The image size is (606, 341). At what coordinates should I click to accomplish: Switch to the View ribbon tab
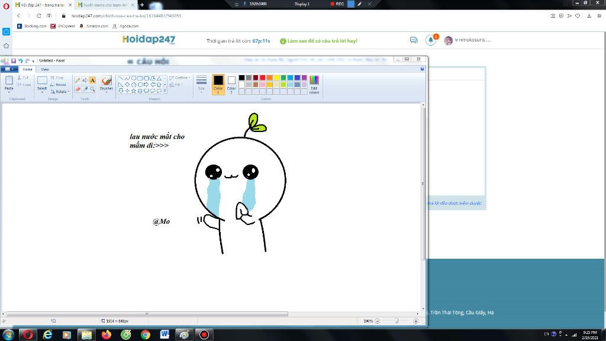pyautogui.click(x=45, y=69)
